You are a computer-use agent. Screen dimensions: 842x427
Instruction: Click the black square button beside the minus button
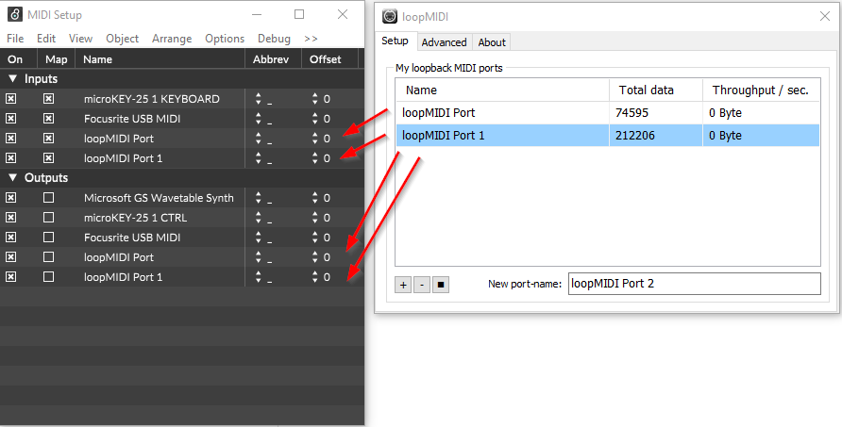tap(440, 285)
